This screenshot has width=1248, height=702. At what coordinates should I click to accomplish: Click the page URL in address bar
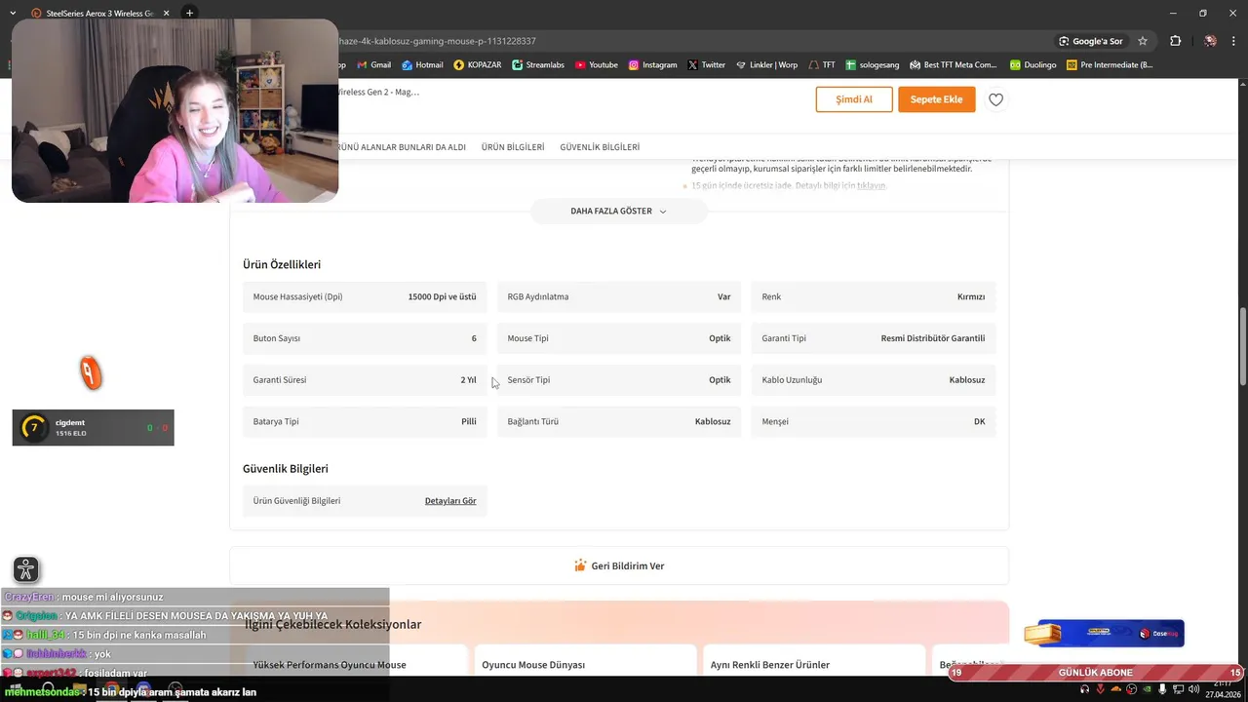point(437,41)
